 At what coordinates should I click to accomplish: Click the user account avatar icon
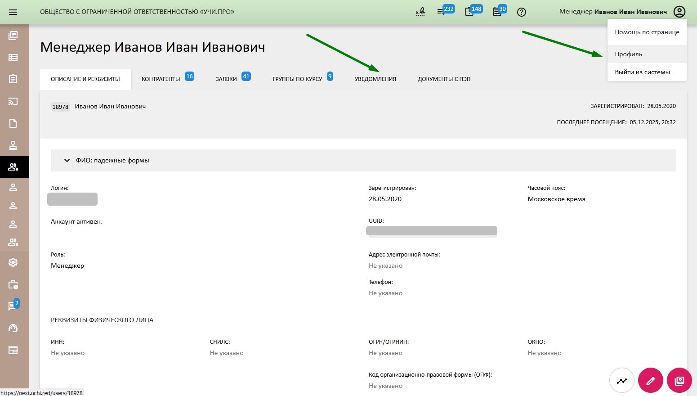(679, 12)
